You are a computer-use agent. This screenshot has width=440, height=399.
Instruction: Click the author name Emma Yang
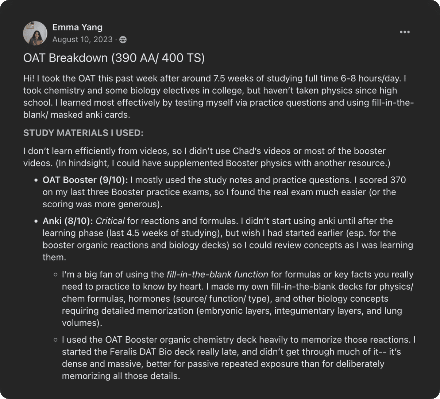(x=77, y=27)
